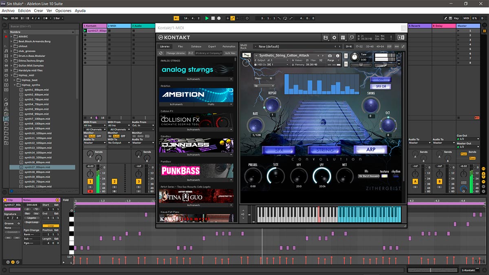Click the Arrangement record button
This screenshot has height=275, width=489.
pyautogui.click(x=219, y=18)
